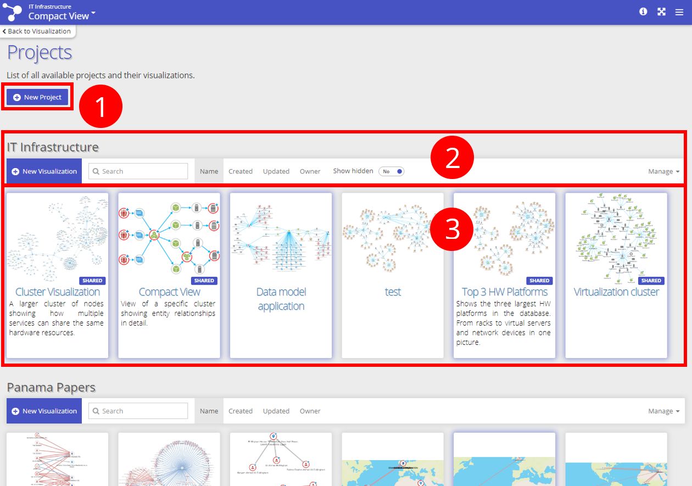Open Manage dropdown for Panama Papers
Viewport: 692px width, 486px height.
click(x=663, y=411)
